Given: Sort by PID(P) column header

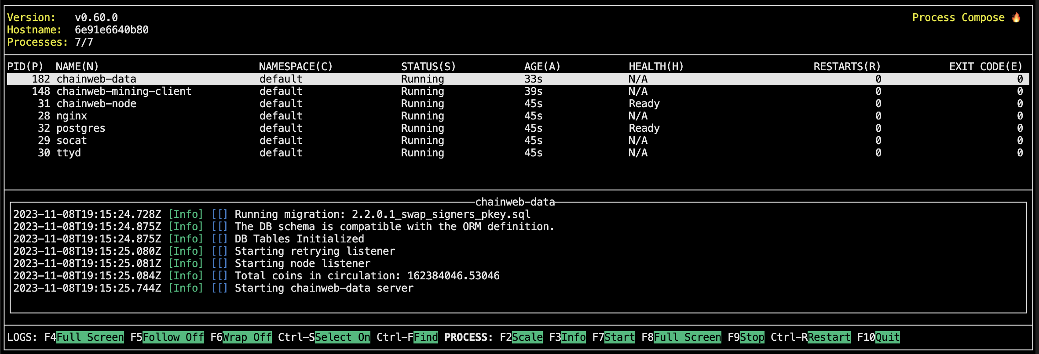Looking at the screenshot, I should (x=26, y=67).
